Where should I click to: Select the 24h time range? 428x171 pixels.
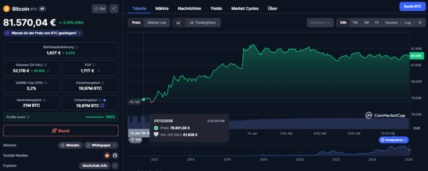coord(343,23)
